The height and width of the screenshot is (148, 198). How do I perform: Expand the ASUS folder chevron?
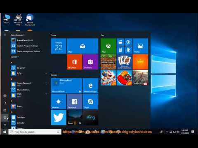point(46,94)
